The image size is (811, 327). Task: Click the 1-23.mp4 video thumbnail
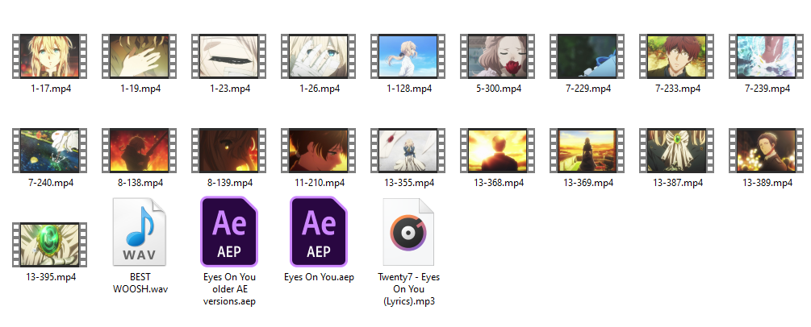pos(228,56)
